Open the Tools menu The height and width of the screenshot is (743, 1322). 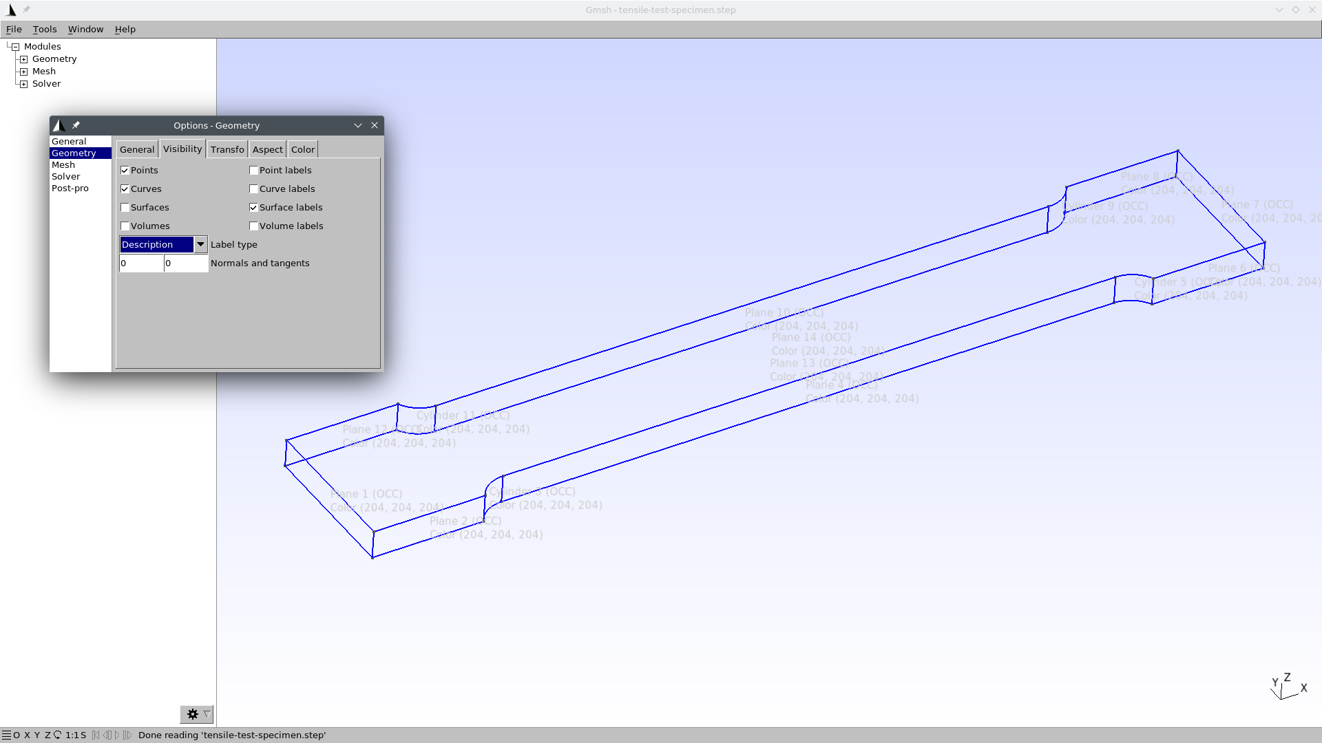click(x=45, y=29)
